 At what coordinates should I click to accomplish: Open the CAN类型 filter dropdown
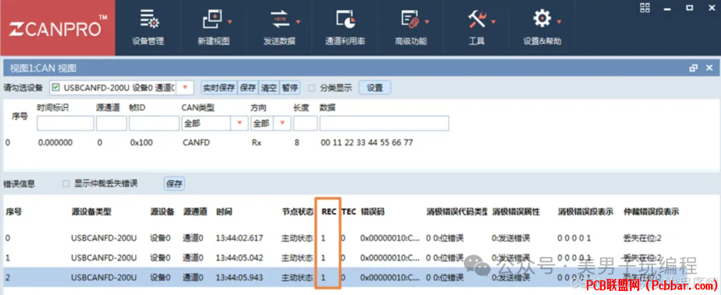click(239, 123)
